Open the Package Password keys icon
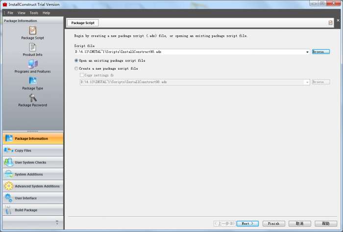The height and width of the screenshot is (232, 343). point(33,98)
